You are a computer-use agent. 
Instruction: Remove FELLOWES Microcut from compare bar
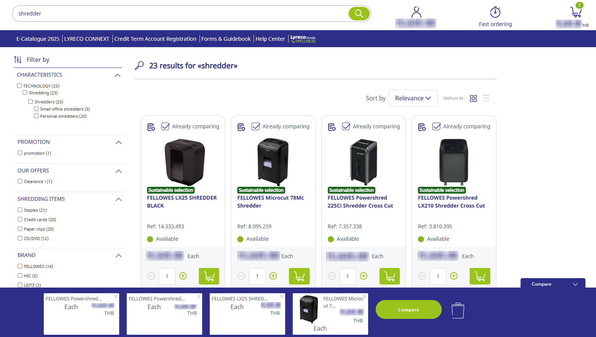tap(365, 297)
